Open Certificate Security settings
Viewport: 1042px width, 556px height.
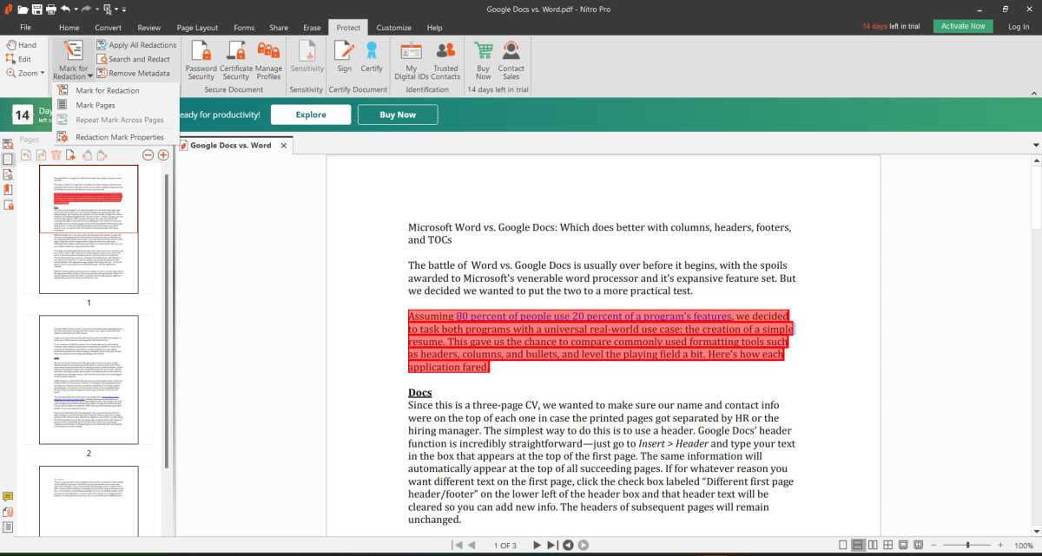coord(235,61)
